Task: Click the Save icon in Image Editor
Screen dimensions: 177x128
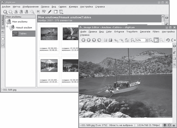Action: point(105,40)
